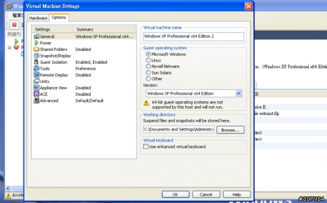The height and width of the screenshot is (203, 327).
Task: Click the Snapshot/Replay icon
Action: click(x=36, y=55)
